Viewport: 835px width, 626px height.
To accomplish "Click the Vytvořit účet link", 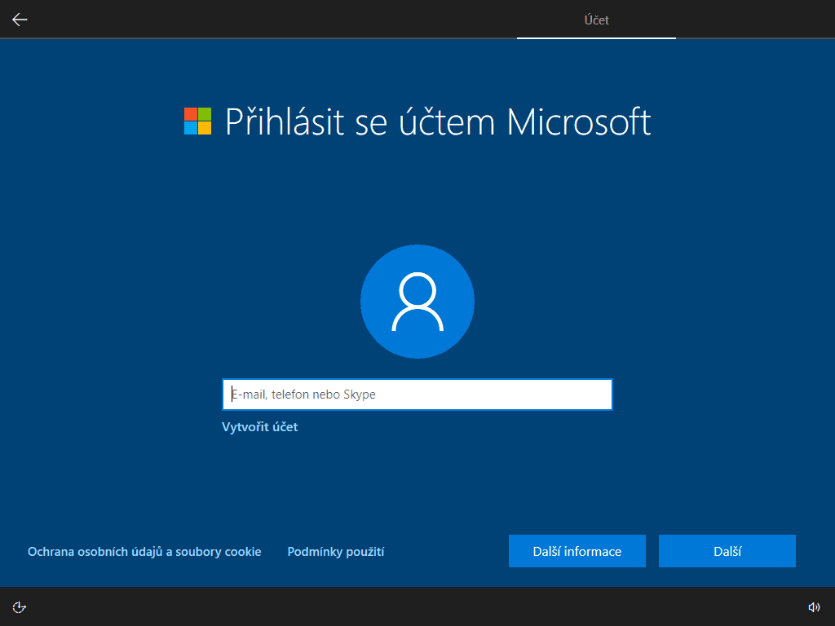I will pyautogui.click(x=260, y=426).
